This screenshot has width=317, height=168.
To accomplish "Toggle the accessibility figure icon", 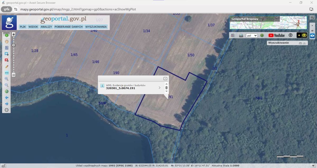I will [291, 35].
